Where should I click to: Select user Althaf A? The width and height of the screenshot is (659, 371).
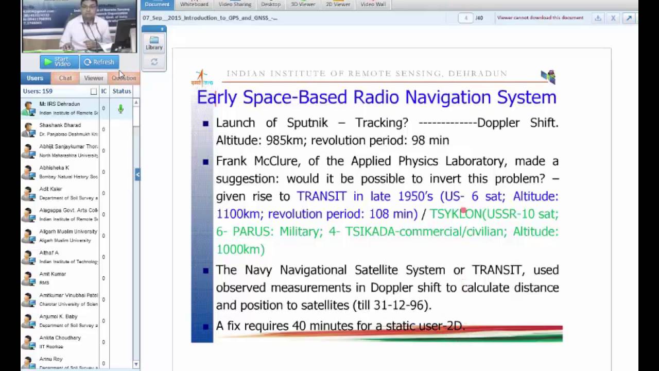[77, 257]
